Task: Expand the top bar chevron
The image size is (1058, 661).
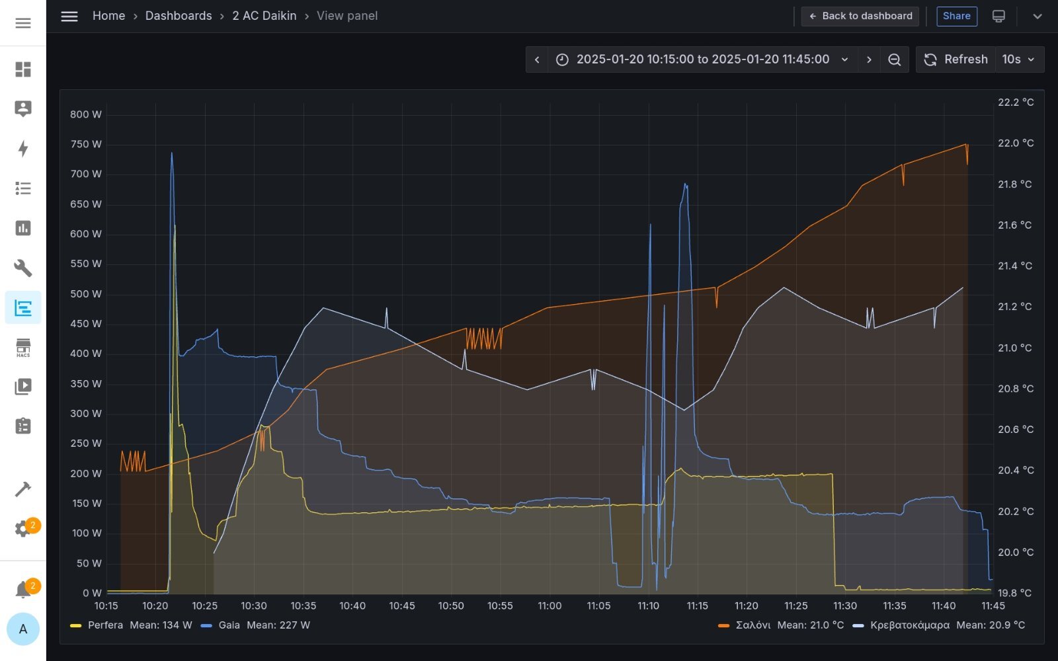Action: click(x=1037, y=16)
